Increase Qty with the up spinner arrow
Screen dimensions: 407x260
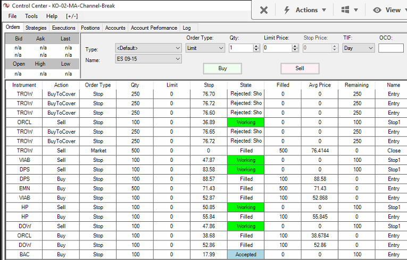256,46
